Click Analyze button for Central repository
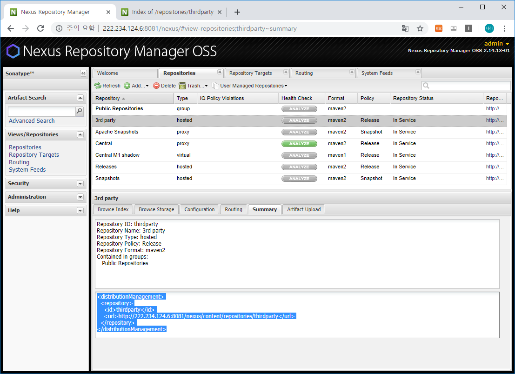515x374 pixels. pyautogui.click(x=299, y=144)
